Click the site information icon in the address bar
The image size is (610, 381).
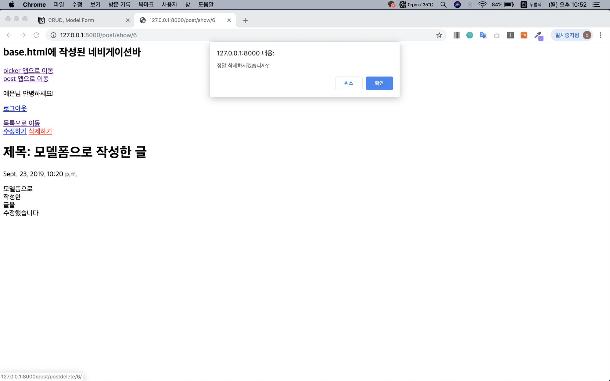(x=53, y=35)
